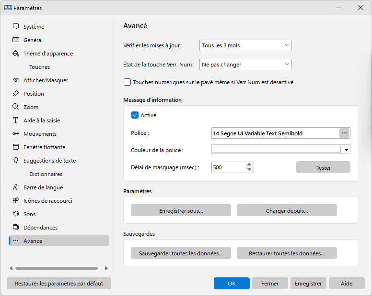Click the Dépendances stacked windows icon
This screenshot has width=372, height=296.
16,227
